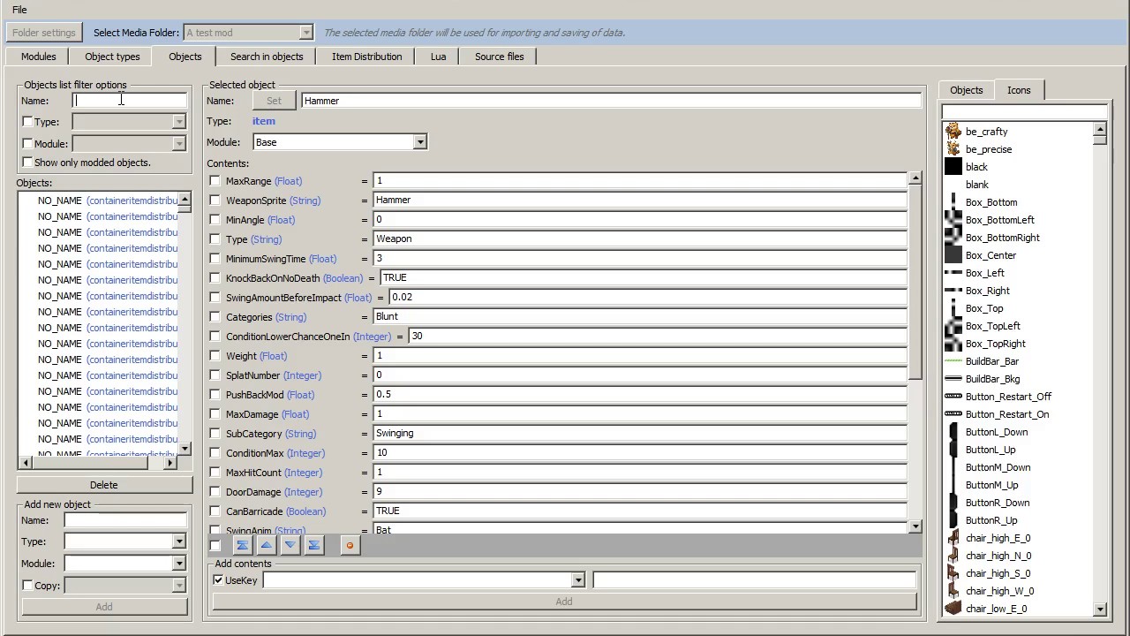
Task: Switch to the Lua tab
Action: click(438, 57)
